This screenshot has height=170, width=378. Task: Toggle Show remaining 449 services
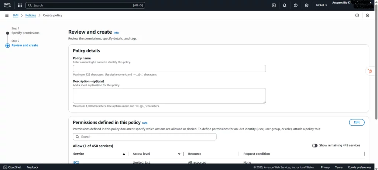coord(315,145)
